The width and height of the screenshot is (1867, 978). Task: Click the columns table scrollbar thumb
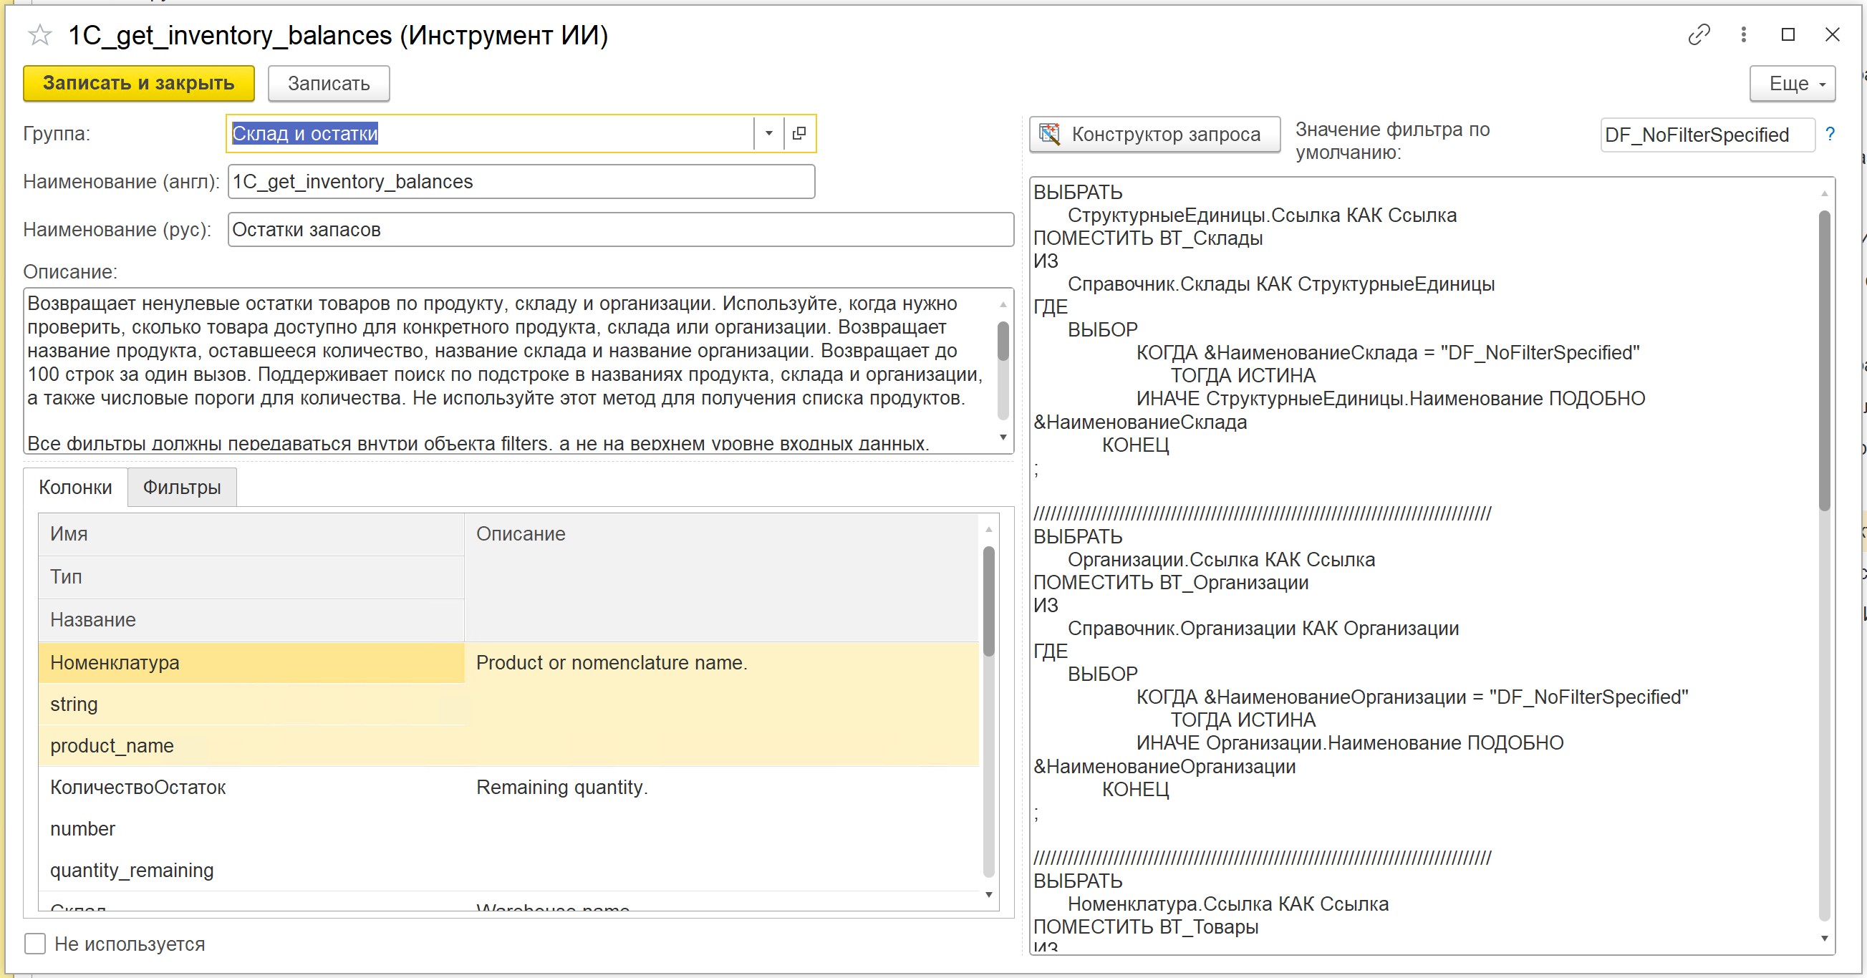988,601
